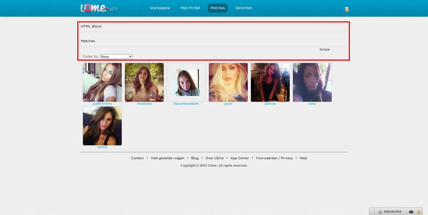Click the Matches section heading text
This screenshot has width=428, height=215.
[88, 41]
